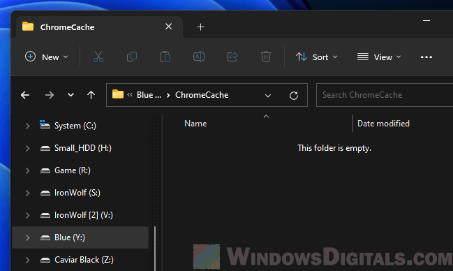Expand the System (C:) tree node

[x=27, y=126]
